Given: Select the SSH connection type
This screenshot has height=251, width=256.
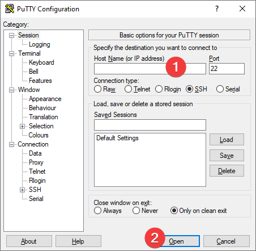Looking at the screenshot, I should (x=189, y=89).
